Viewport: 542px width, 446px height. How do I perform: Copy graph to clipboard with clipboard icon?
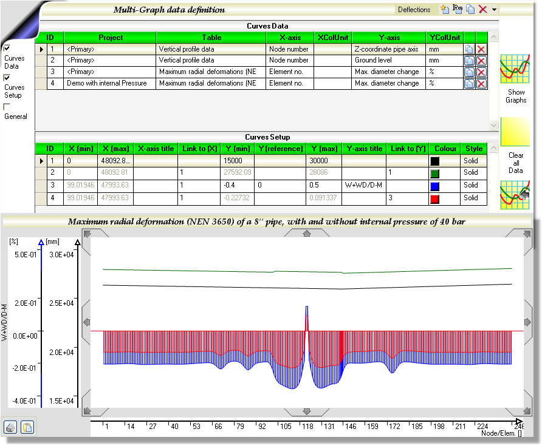(x=26, y=427)
